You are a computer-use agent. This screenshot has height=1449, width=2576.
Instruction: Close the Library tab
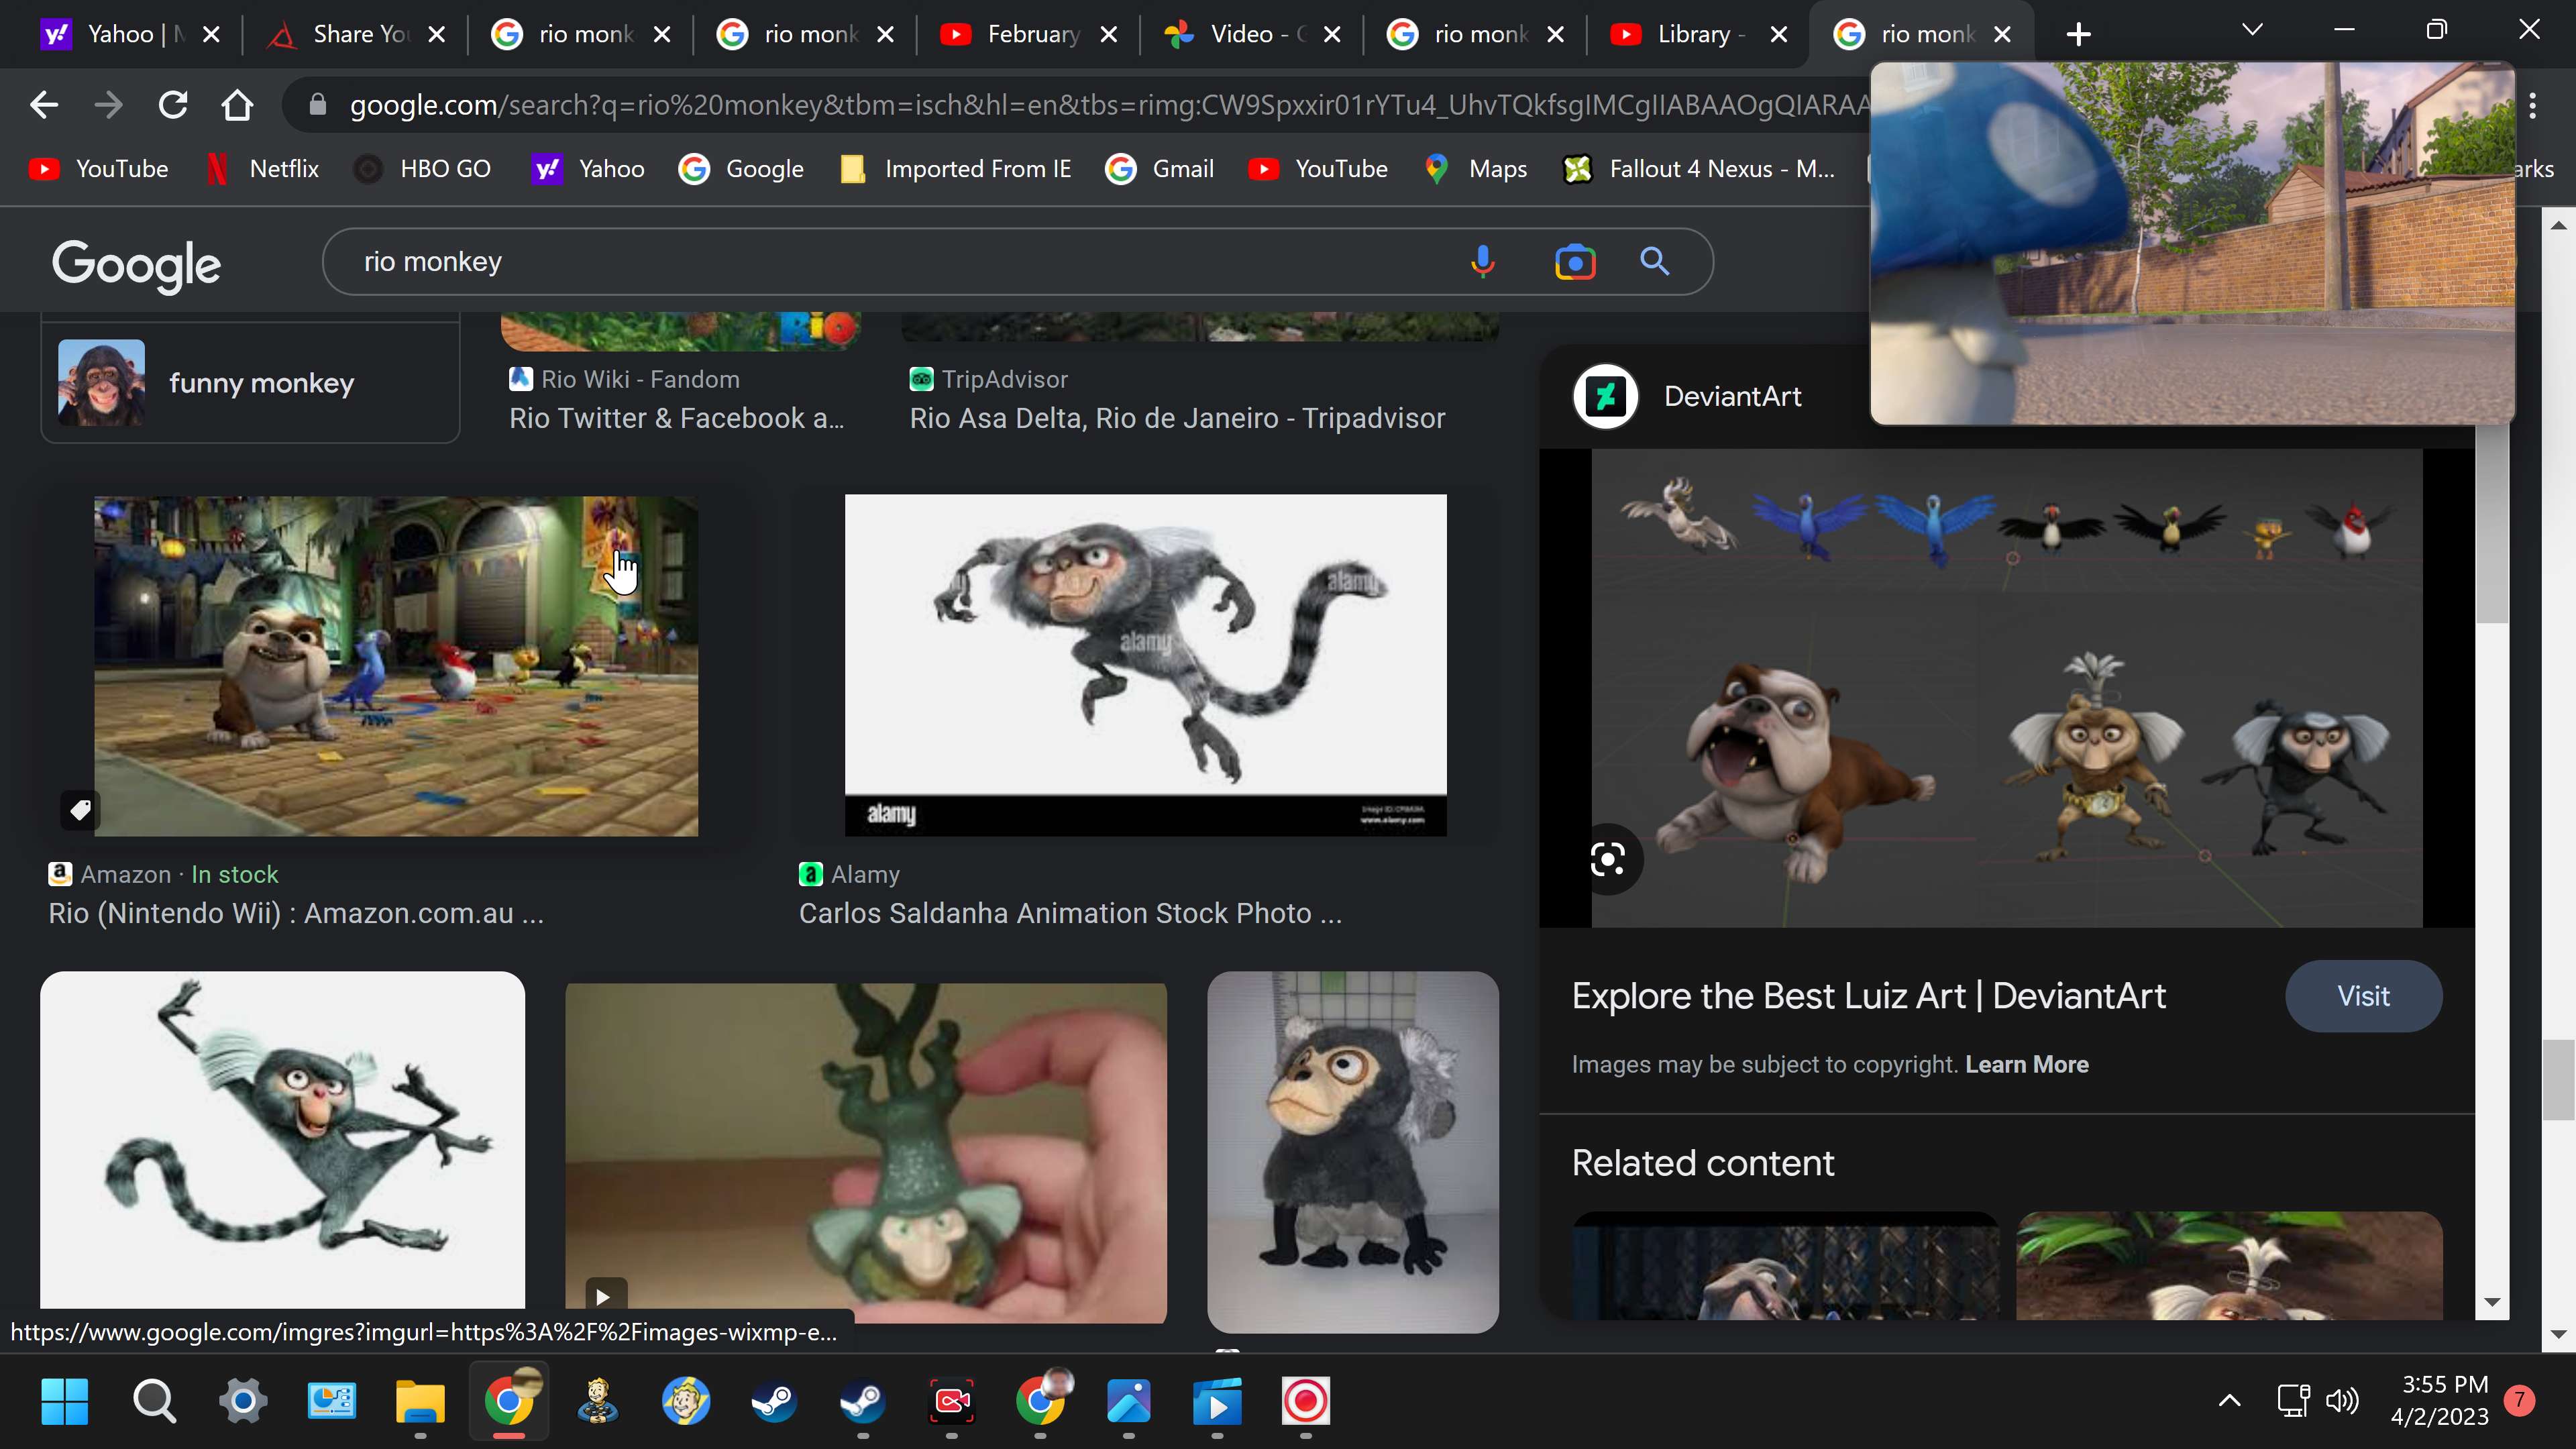tap(1779, 34)
